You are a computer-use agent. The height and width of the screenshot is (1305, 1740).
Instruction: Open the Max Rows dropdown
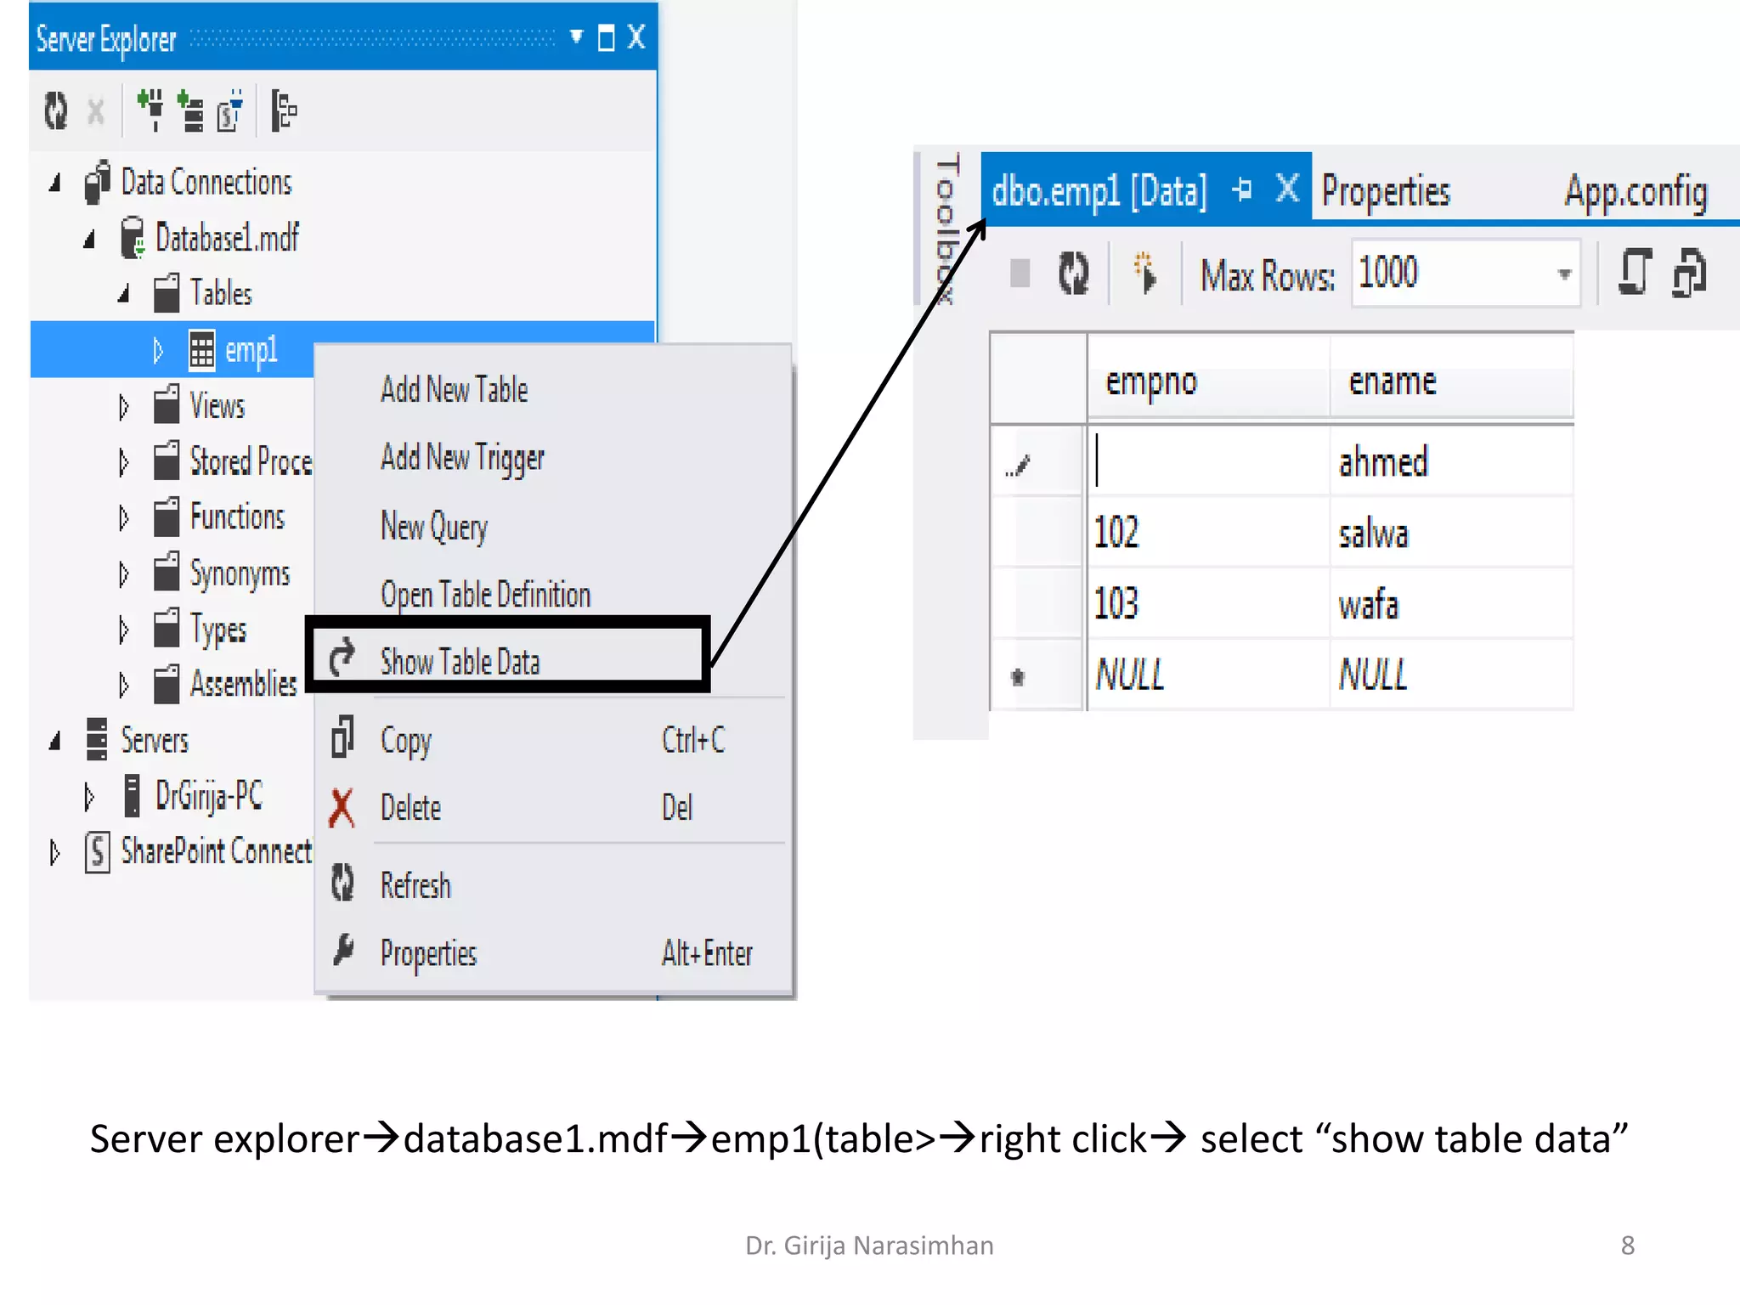(1563, 274)
